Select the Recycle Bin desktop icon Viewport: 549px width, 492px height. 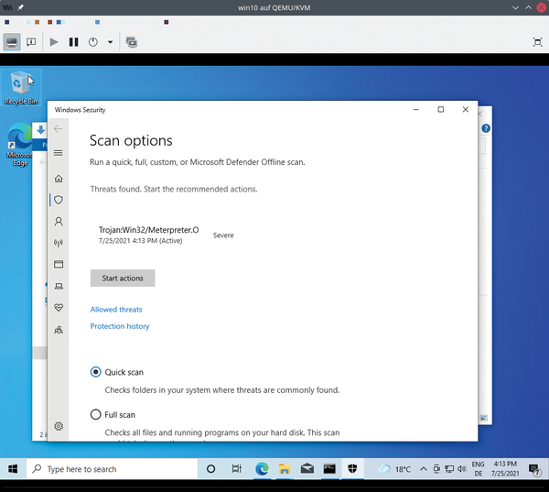21,88
